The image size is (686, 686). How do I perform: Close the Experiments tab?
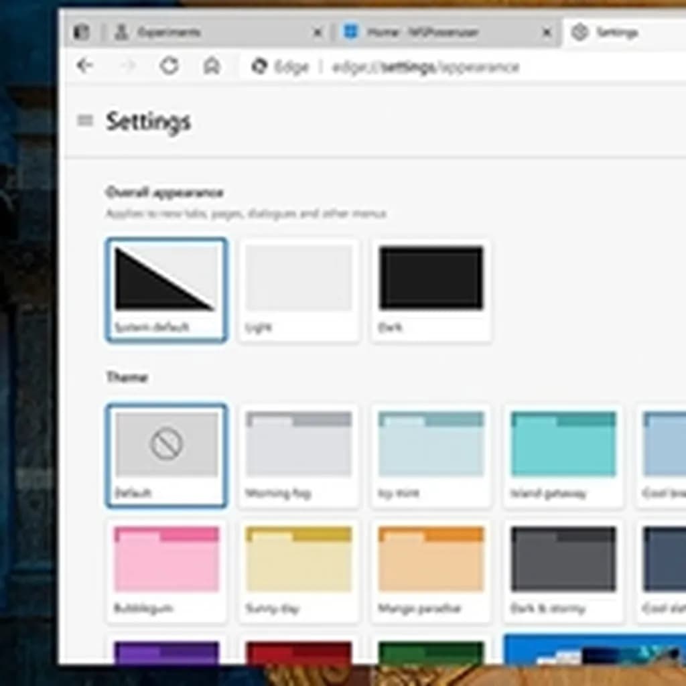coord(318,32)
